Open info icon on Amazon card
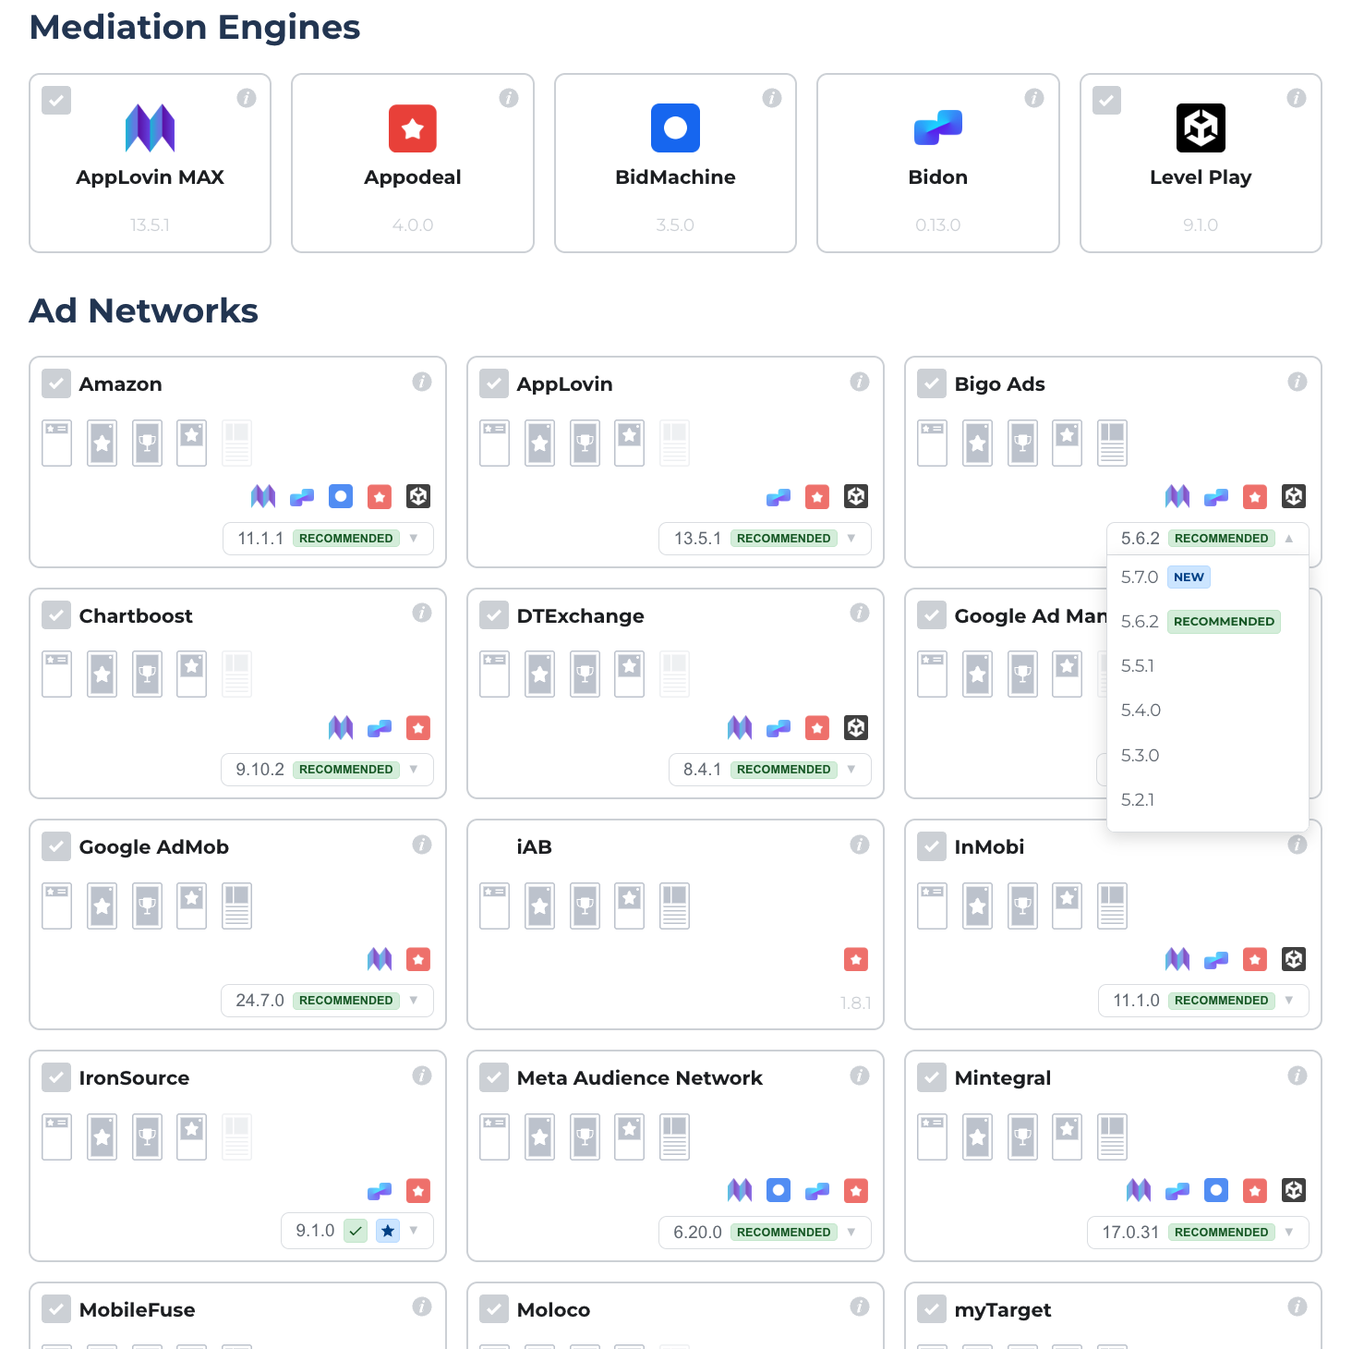The width and height of the screenshot is (1352, 1349). coord(422,382)
